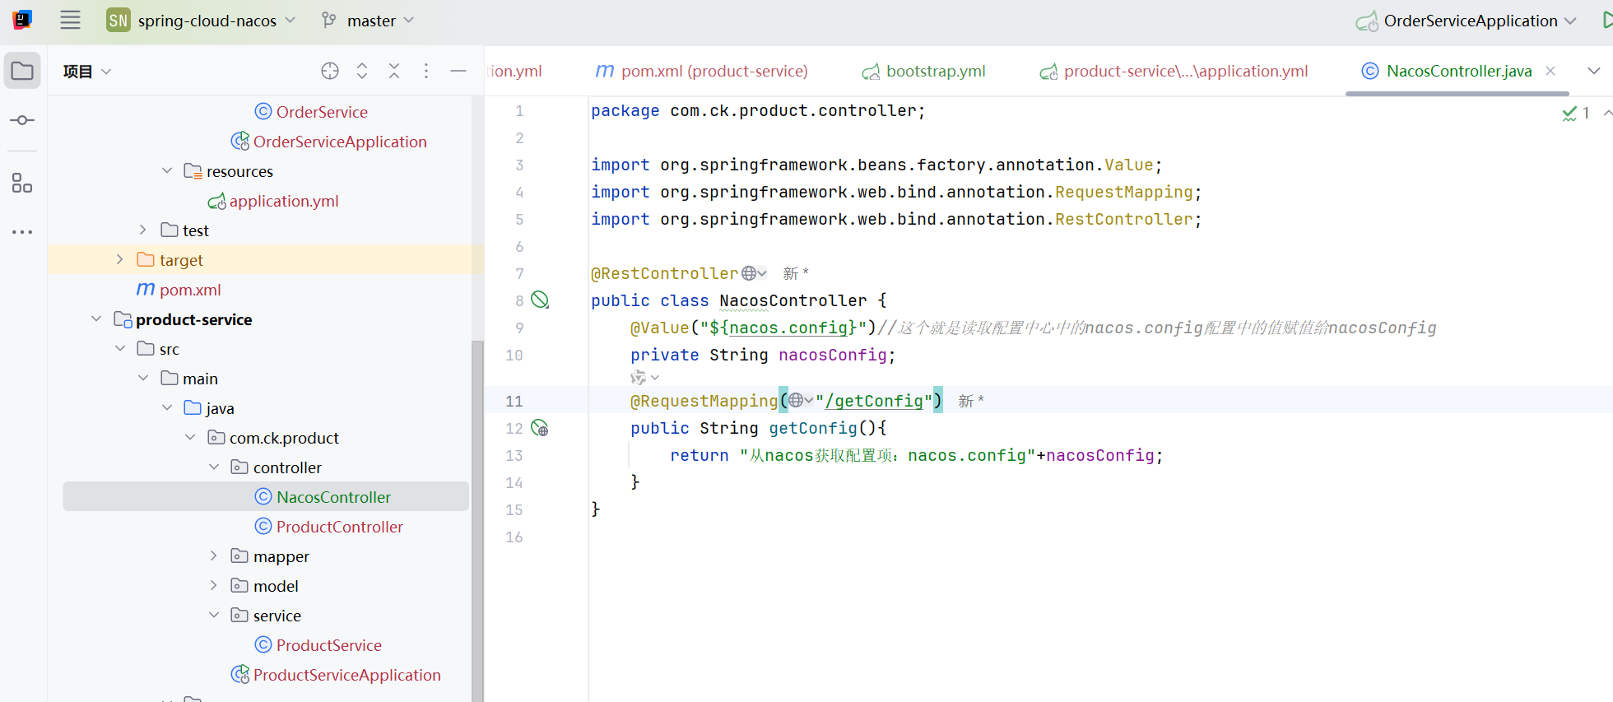Switch to pom.xml (product-service) tab
Screen dimensions: 1613x702
[x=702, y=71]
